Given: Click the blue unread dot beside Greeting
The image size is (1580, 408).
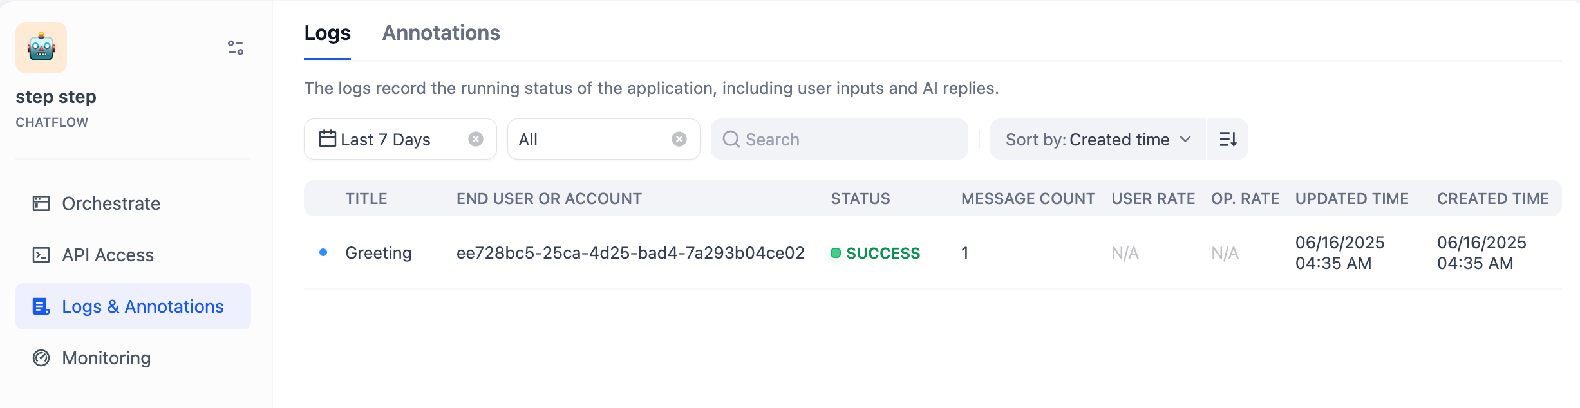Looking at the screenshot, I should tap(323, 252).
